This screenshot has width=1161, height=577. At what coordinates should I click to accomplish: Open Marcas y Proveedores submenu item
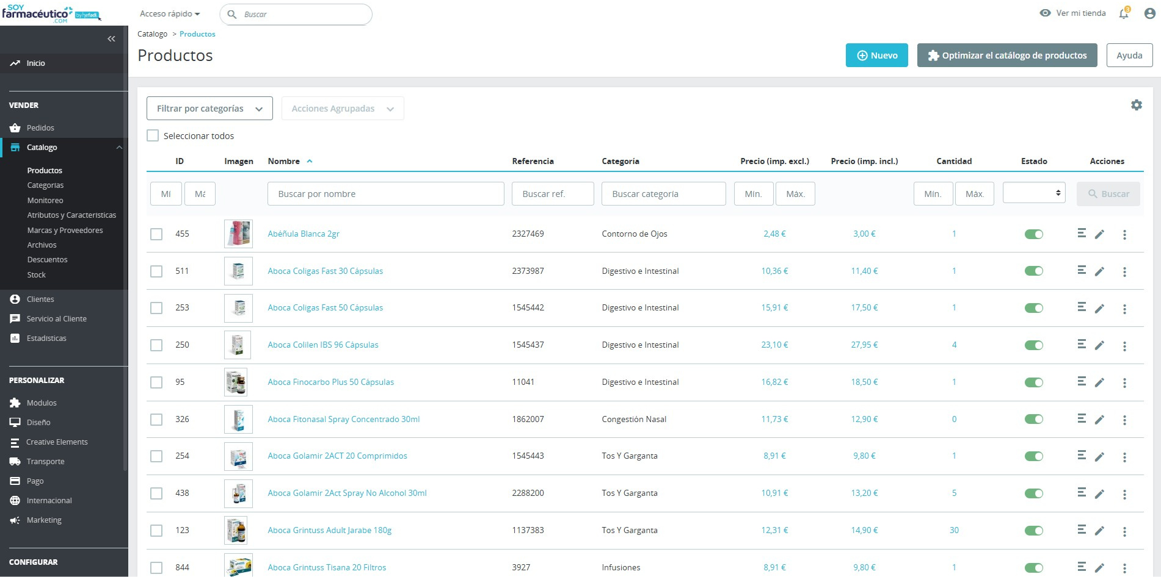pyautogui.click(x=65, y=230)
